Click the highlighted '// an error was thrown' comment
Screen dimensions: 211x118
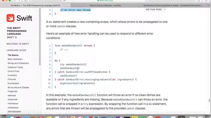point(75,10)
